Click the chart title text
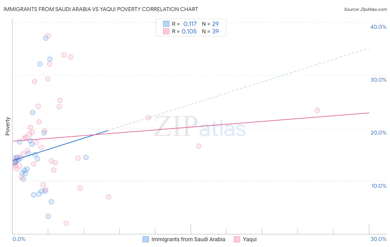 point(101,9)
